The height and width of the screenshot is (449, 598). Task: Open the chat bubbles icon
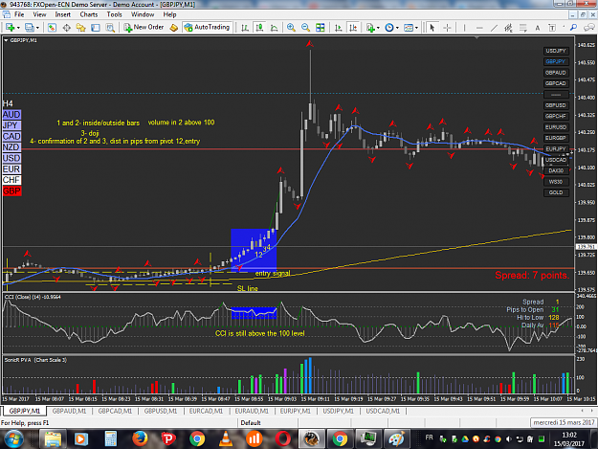(588, 28)
